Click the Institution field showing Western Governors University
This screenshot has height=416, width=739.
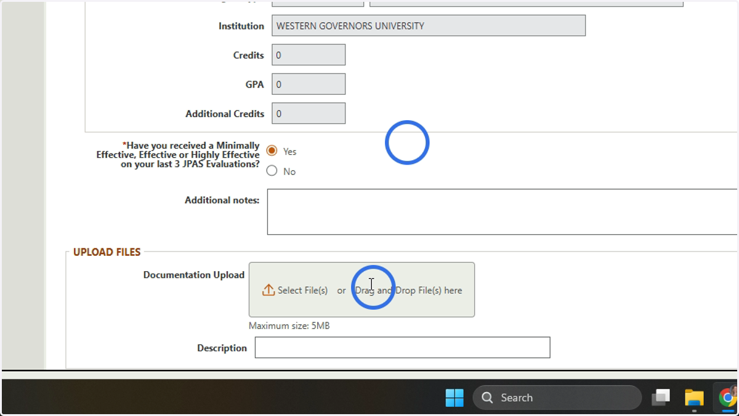(x=429, y=26)
